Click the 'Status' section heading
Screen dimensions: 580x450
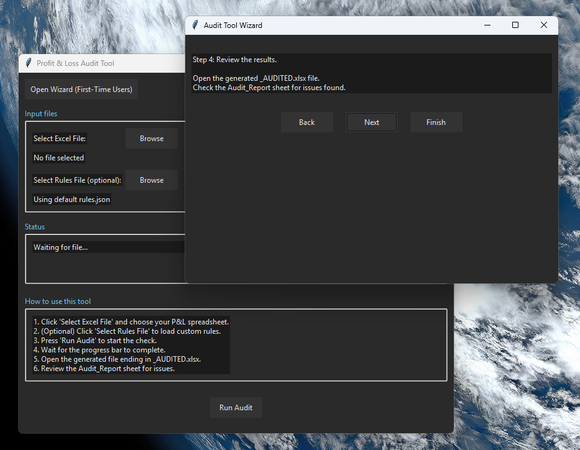(x=35, y=227)
